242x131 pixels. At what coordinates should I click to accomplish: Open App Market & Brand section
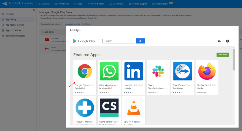pyautogui.click(x=15, y=25)
